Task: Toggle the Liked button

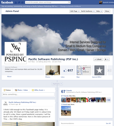Action: point(98,59)
